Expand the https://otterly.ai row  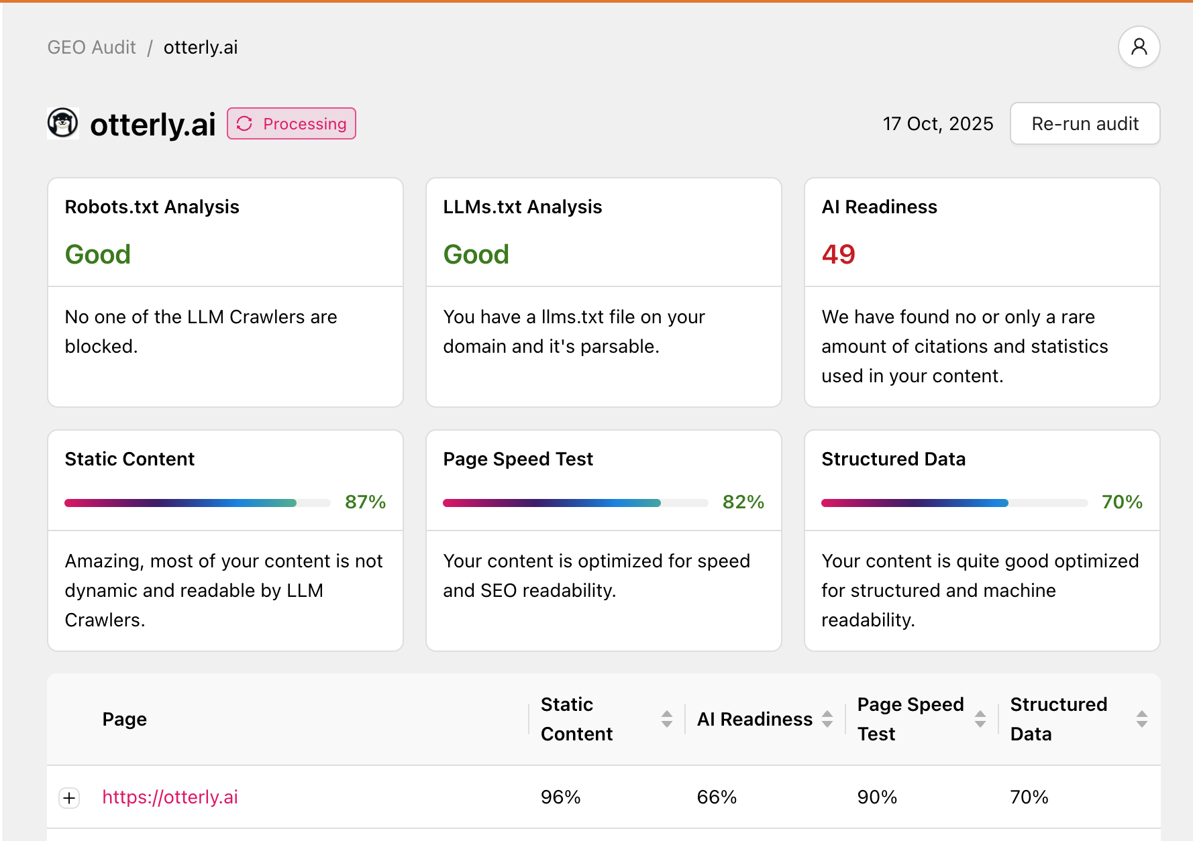click(69, 797)
